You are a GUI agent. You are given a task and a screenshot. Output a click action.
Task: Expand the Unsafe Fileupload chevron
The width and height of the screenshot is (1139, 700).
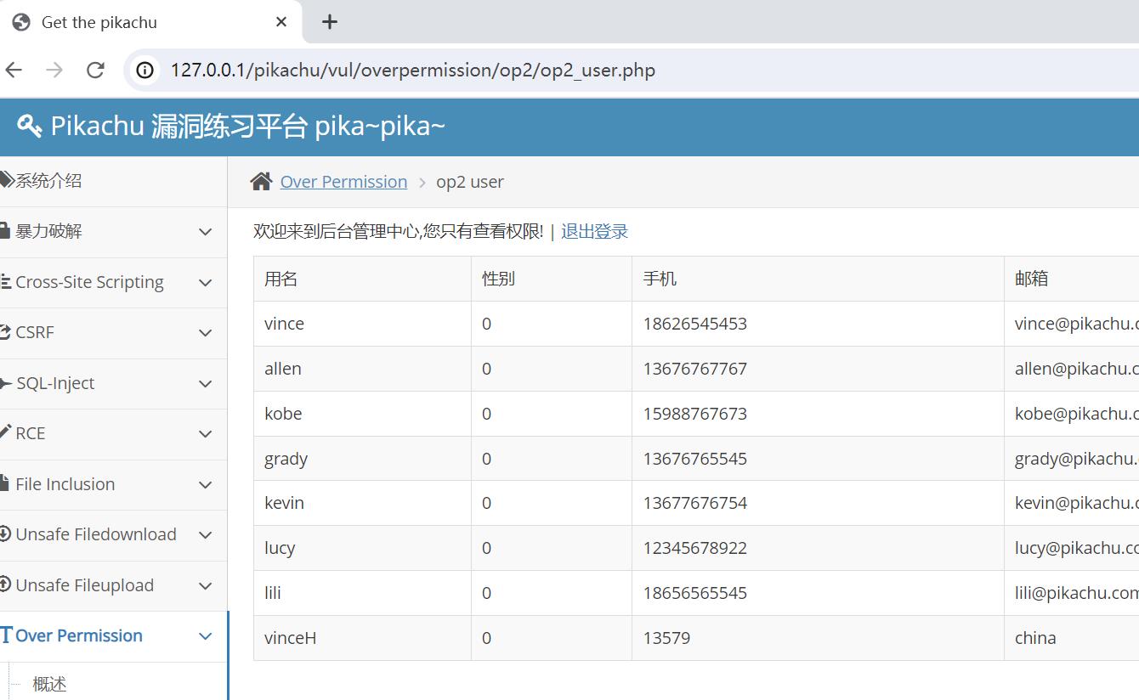(x=205, y=585)
